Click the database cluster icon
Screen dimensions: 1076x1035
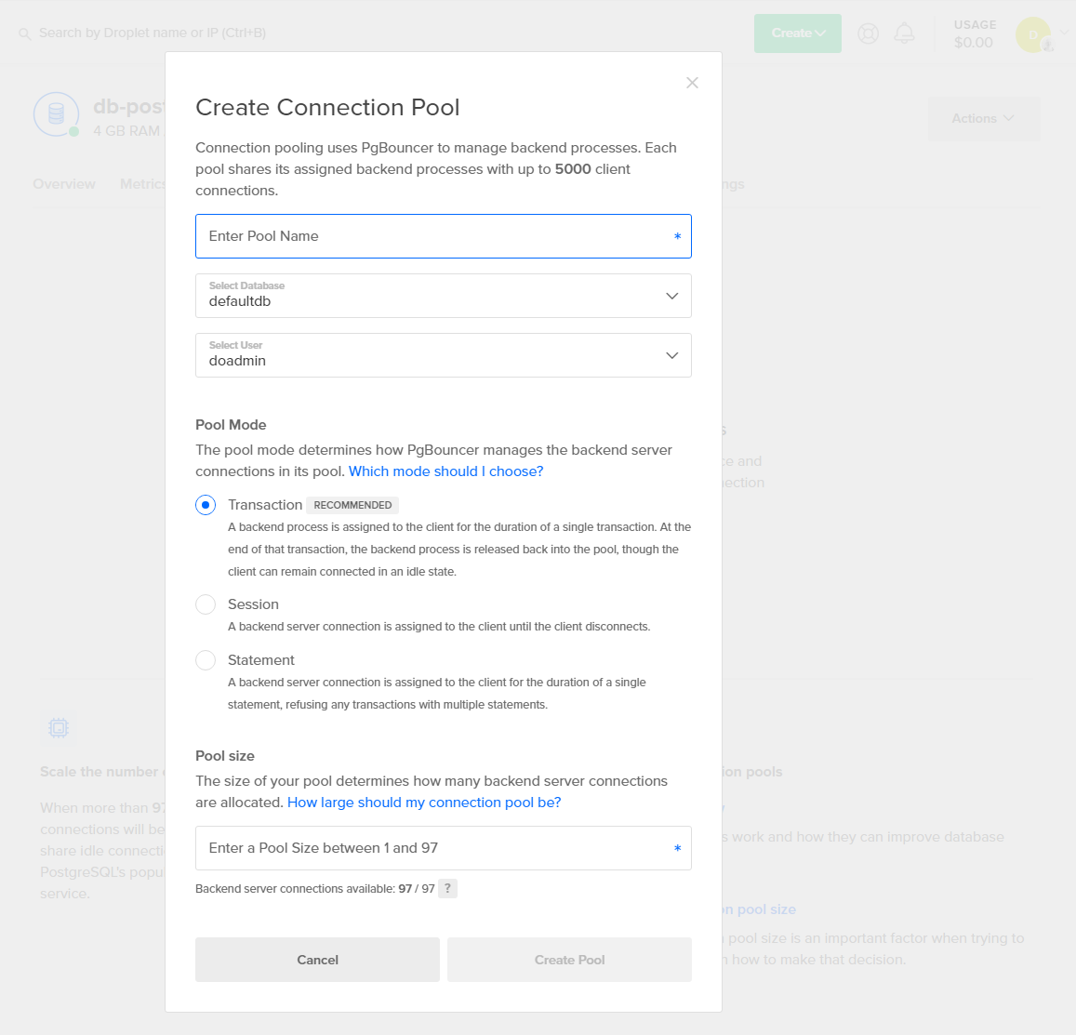point(56,114)
